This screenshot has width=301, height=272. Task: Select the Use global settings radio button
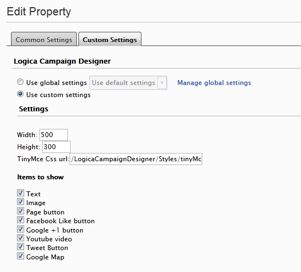20,82
